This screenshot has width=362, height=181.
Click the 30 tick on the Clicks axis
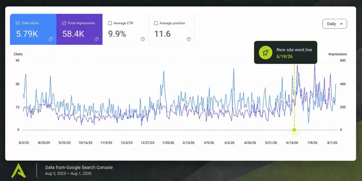17,84
